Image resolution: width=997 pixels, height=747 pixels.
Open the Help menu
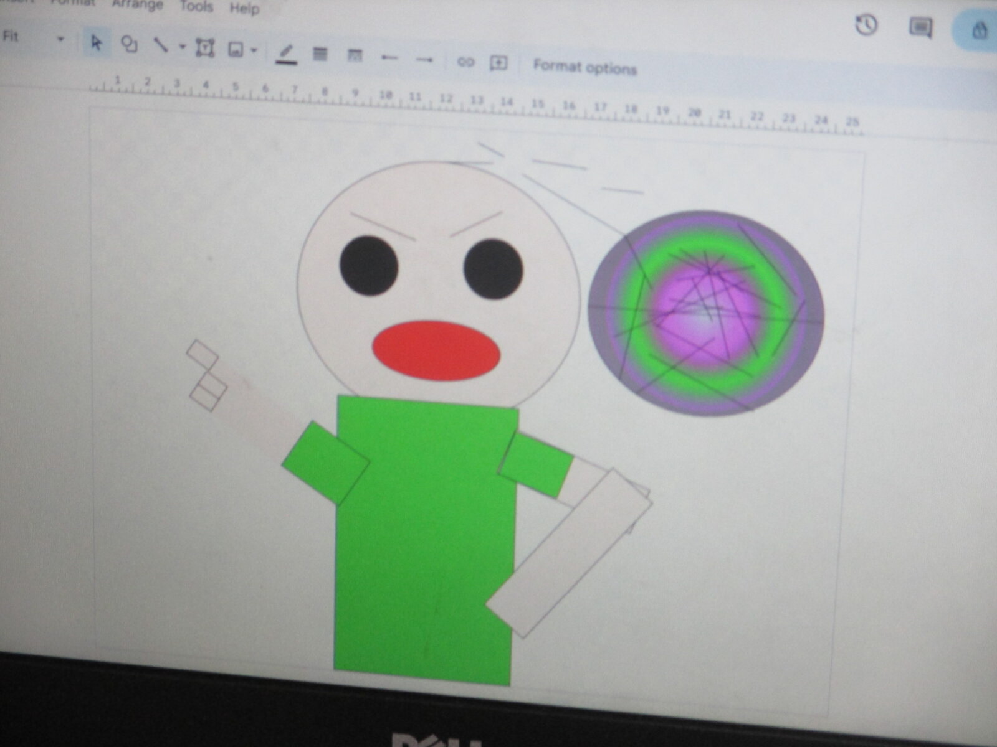tap(244, 9)
